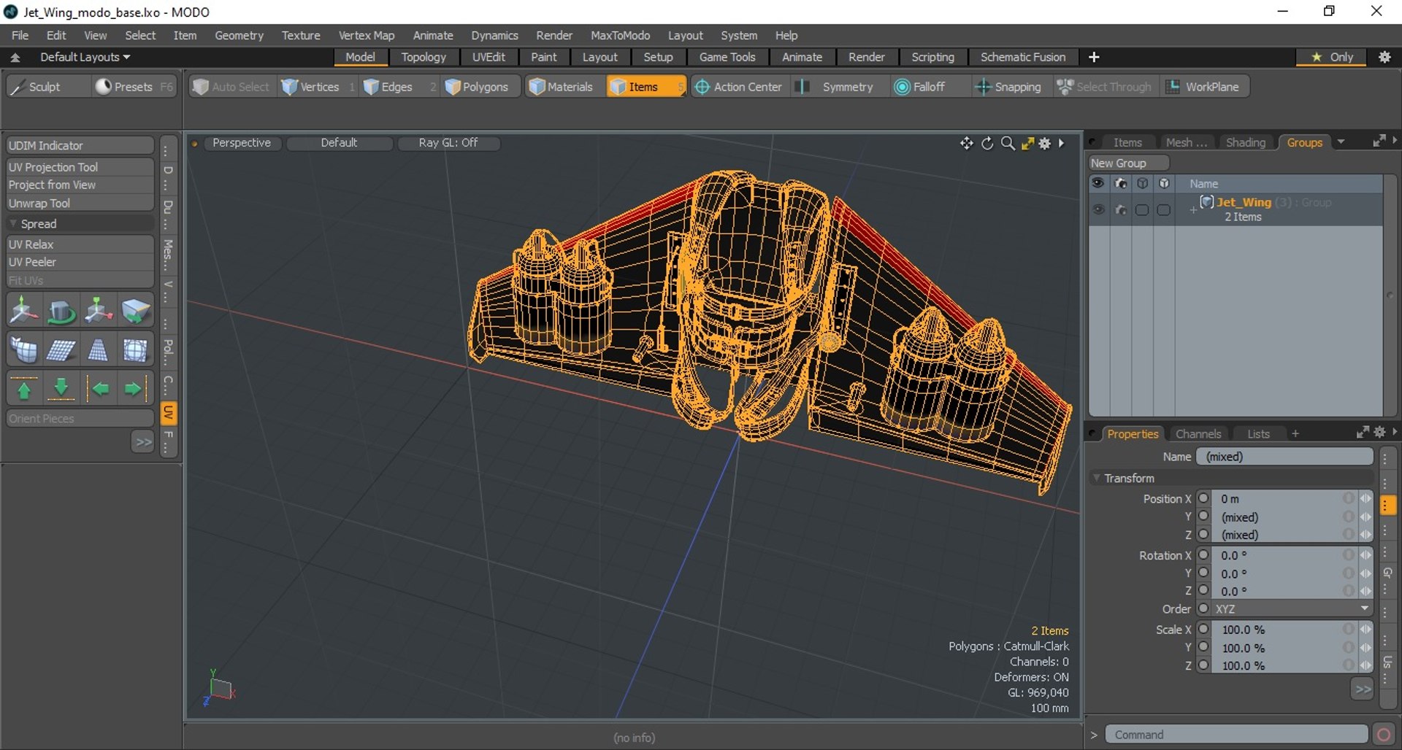This screenshot has height=750, width=1402.
Task: Check the second box in Jet_Wing row
Action: tap(1164, 210)
